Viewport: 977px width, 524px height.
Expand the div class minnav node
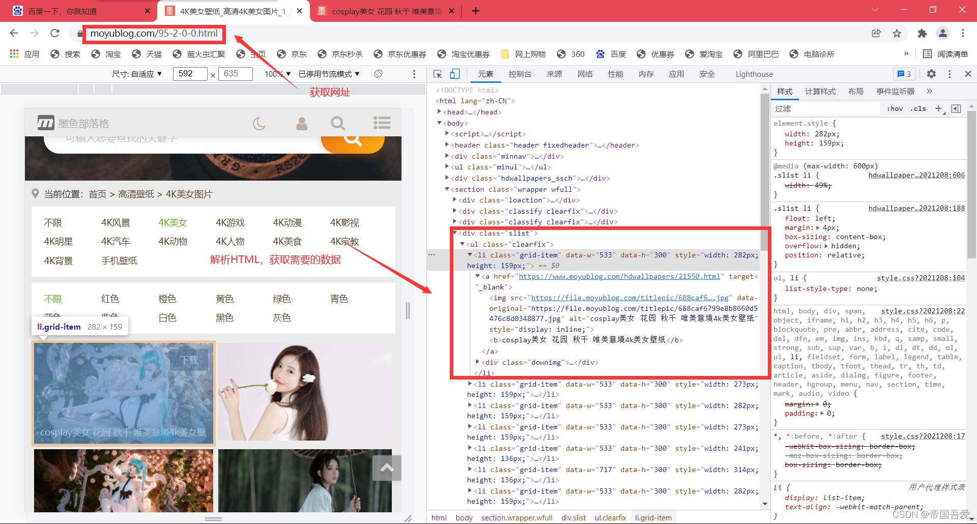tap(447, 156)
